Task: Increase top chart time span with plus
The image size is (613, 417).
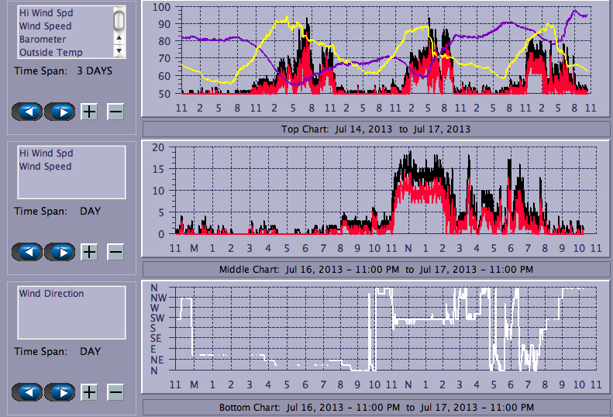Action: [x=89, y=112]
